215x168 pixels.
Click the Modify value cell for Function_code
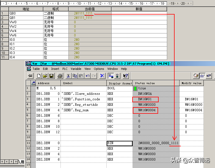point(191,99)
